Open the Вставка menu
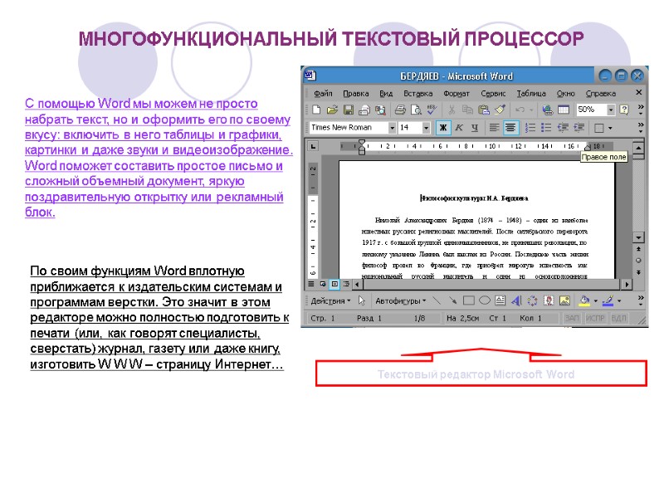 pos(418,94)
